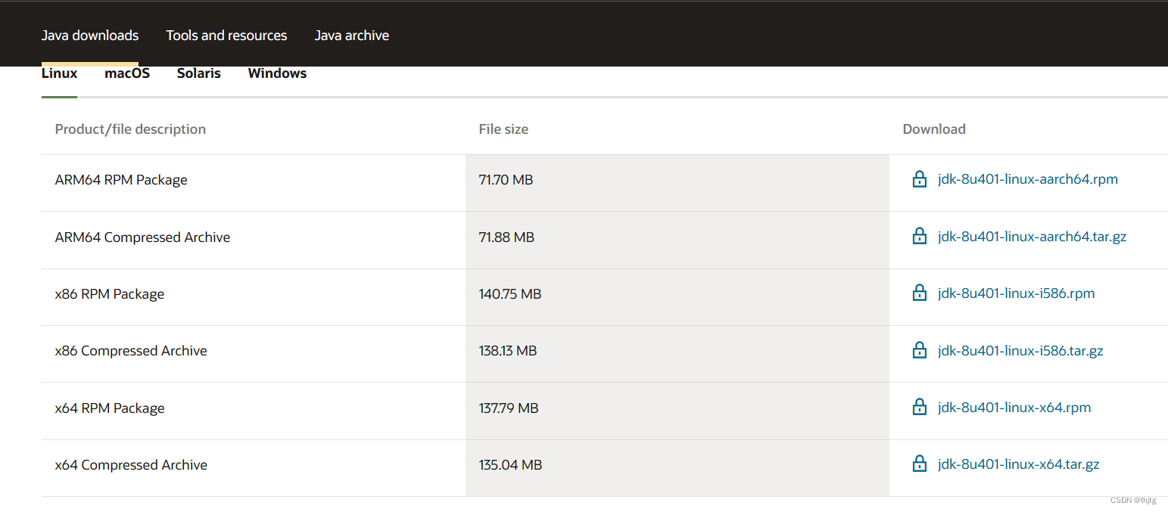Select the Linux tab
Viewport: 1168px width, 512px height.
pos(59,73)
